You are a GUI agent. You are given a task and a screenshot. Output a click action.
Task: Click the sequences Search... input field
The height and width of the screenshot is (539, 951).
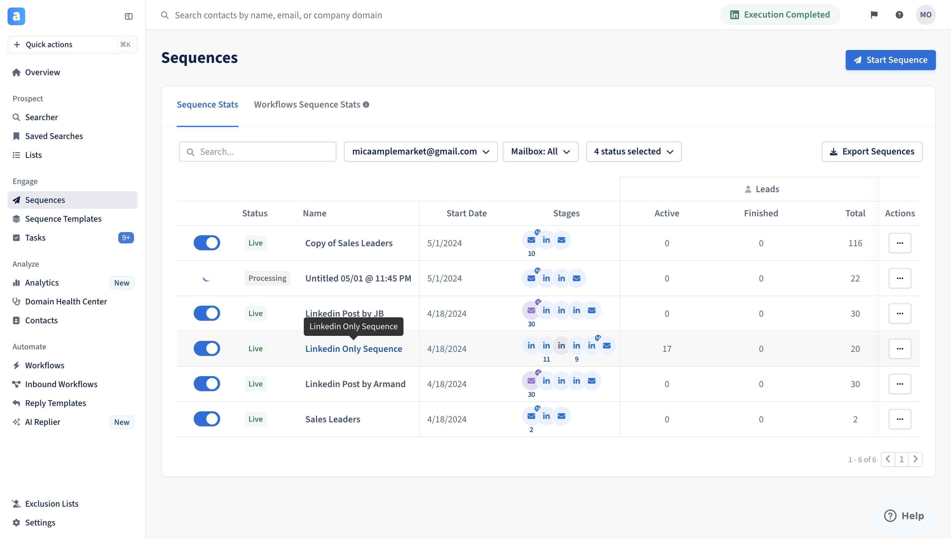point(263,152)
